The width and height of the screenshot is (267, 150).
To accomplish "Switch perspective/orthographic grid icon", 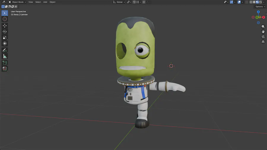I will pos(263,42).
